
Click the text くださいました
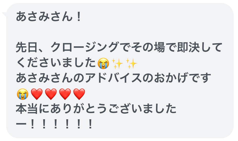(x=56, y=63)
